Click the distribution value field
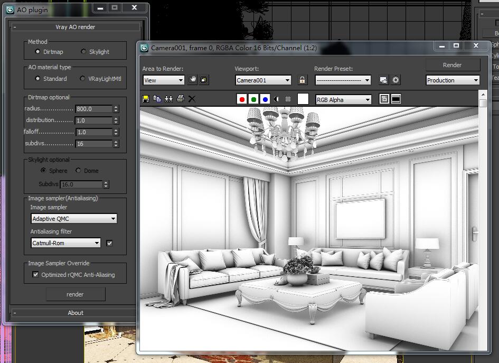 pos(94,120)
